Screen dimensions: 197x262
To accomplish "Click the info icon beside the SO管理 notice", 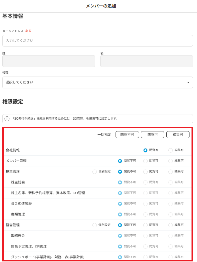I will tap(7, 119).
